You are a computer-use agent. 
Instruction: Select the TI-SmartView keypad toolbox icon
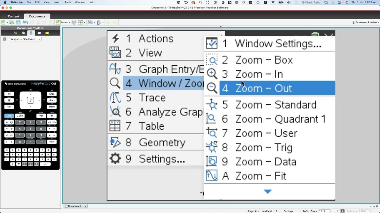pyautogui.click(x=31, y=33)
